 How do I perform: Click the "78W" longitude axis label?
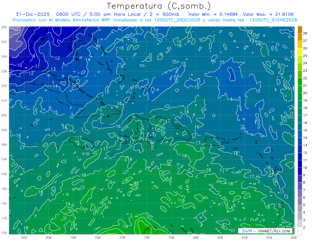(x=73, y=237)
